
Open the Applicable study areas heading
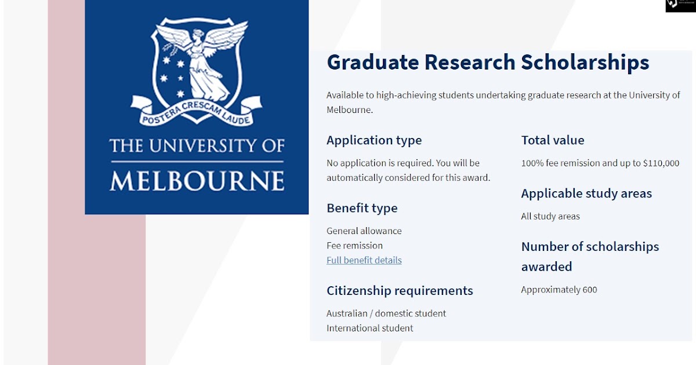pos(586,193)
